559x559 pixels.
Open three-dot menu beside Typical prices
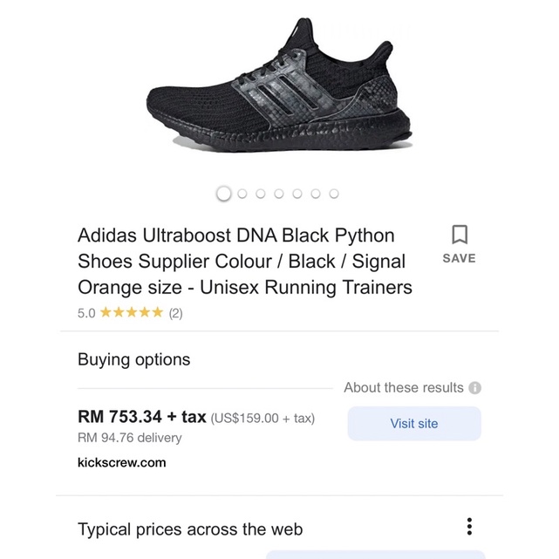pos(469,527)
